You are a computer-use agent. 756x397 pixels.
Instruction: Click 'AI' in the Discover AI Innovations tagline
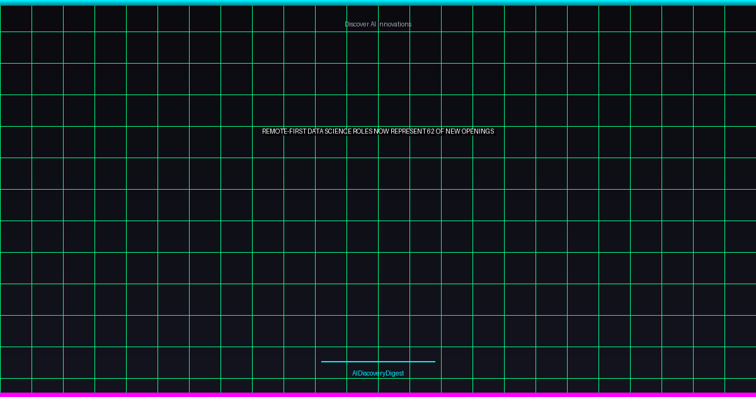[x=374, y=24]
